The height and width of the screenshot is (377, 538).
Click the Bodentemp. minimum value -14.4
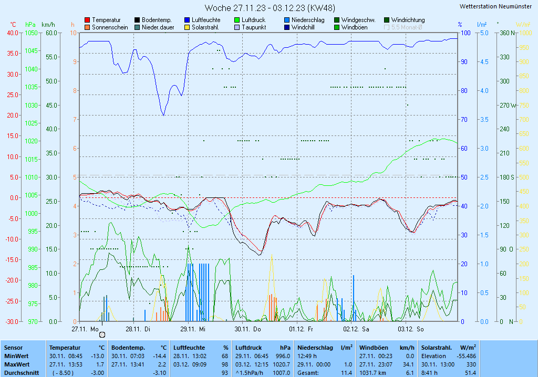(160, 356)
